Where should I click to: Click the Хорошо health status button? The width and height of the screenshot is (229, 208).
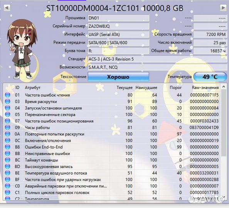118,77
